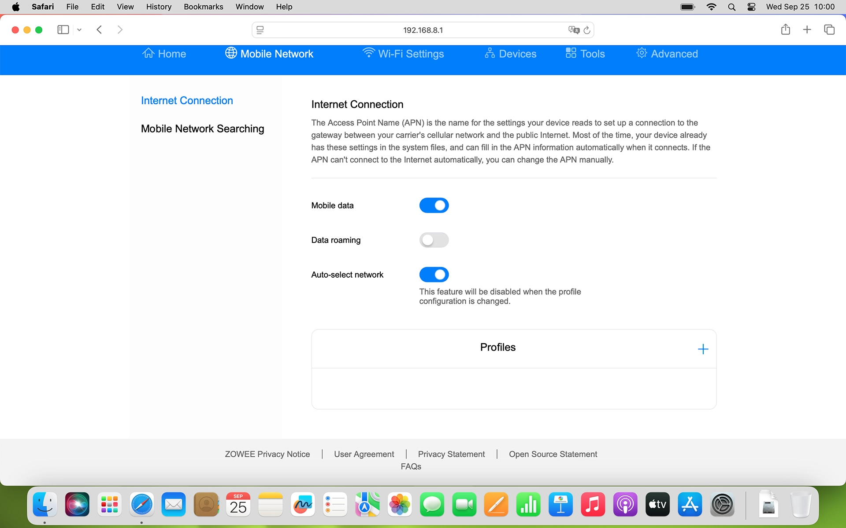Open the Devices section icon
Image resolution: width=846 pixels, height=528 pixels.
pyautogui.click(x=490, y=53)
